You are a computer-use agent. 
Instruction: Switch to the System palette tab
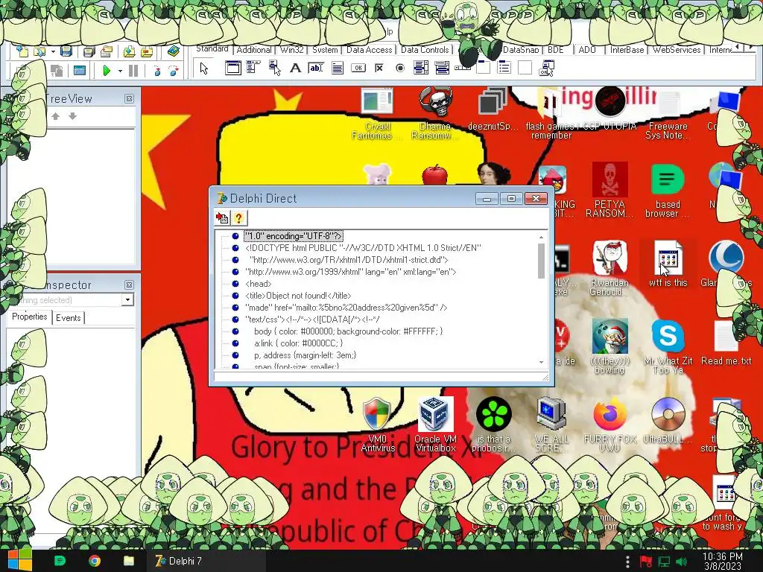[x=325, y=50]
